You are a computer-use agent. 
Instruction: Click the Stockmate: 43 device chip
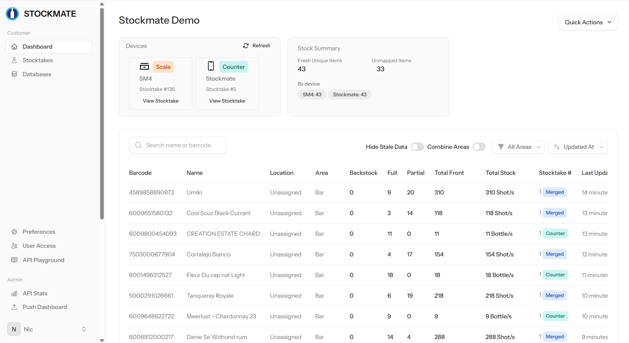point(350,95)
